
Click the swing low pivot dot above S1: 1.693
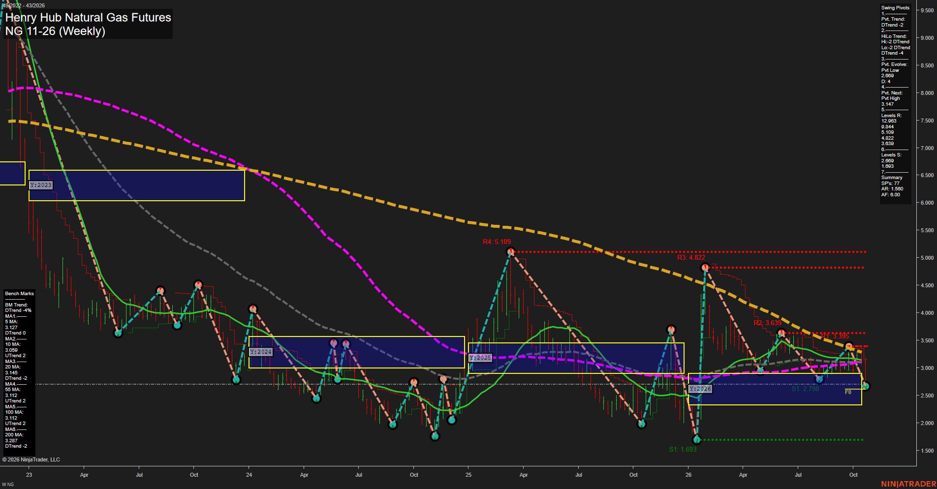point(696,439)
